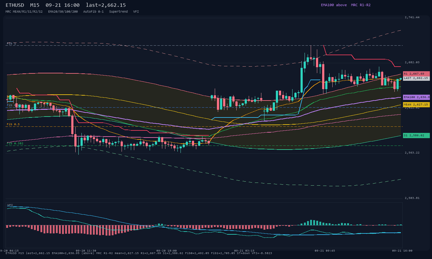Image resolution: width=432 pixels, height=259 pixels.
Task: Click the 09-20 11:30 time axis label
Action: tap(86, 251)
